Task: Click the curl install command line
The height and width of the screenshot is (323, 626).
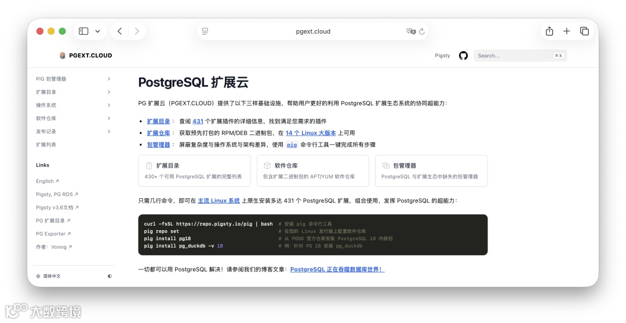Action: click(x=209, y=224)
